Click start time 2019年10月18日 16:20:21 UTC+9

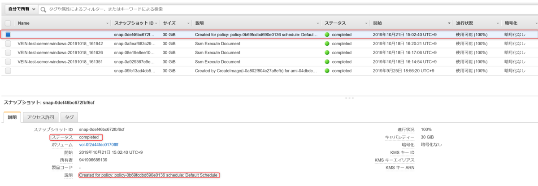tap(404, 43)
